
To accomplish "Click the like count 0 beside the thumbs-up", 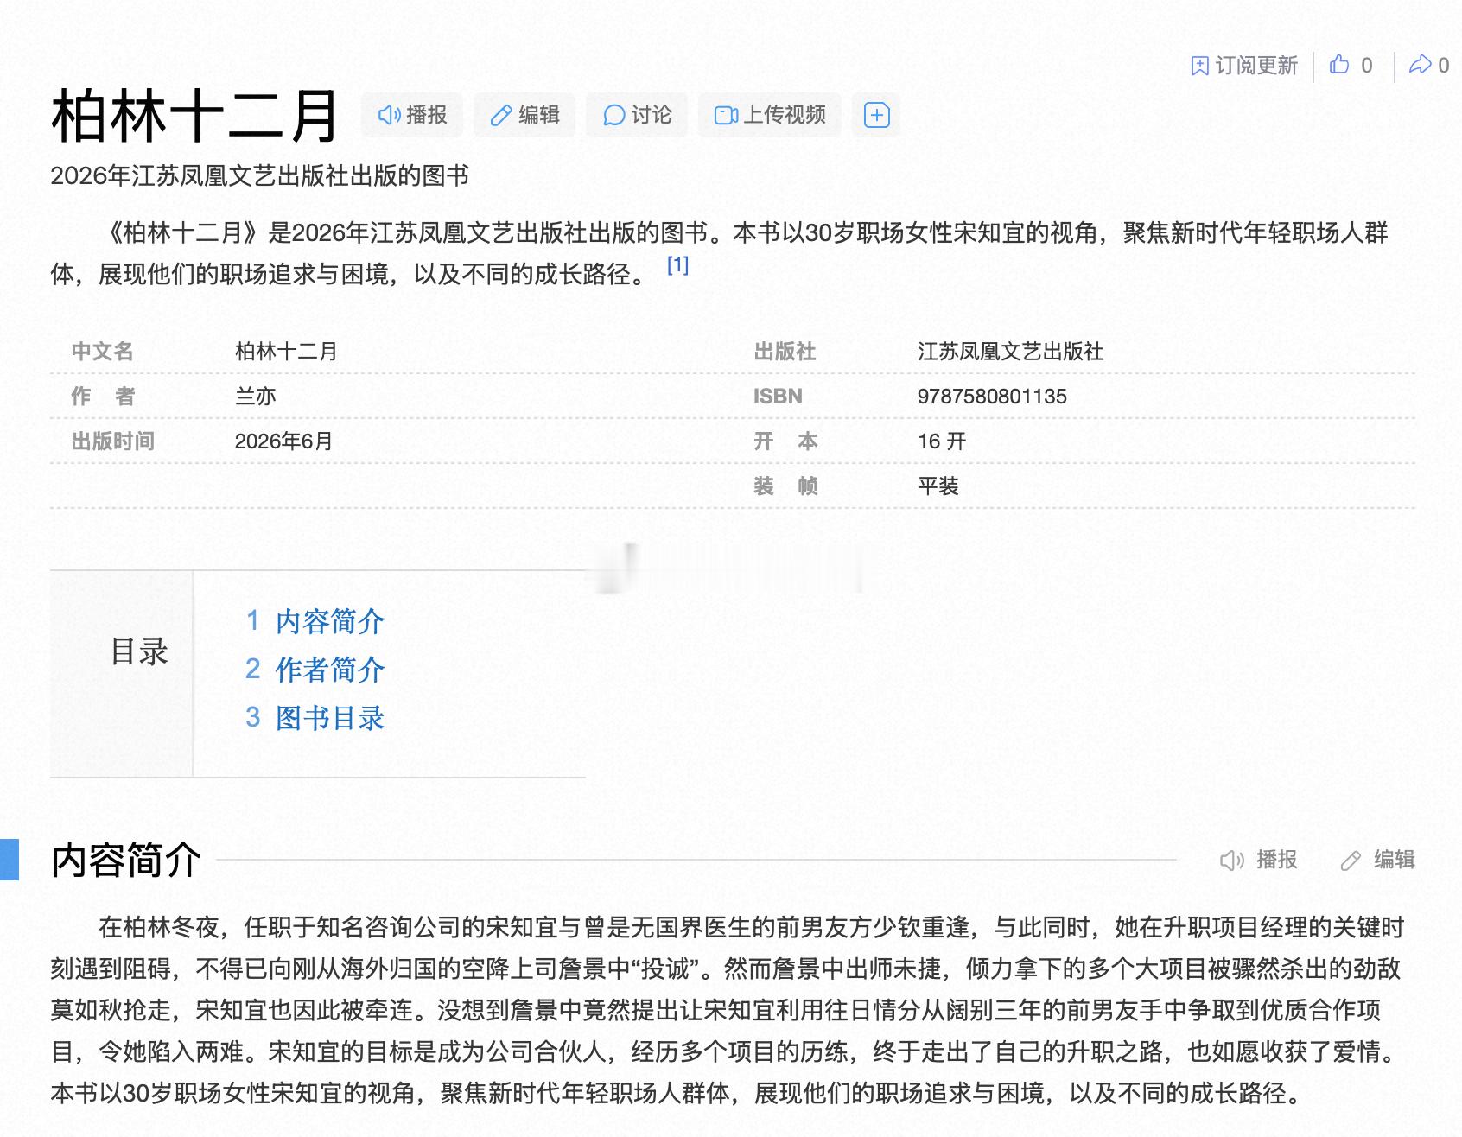I will 1367,66.
